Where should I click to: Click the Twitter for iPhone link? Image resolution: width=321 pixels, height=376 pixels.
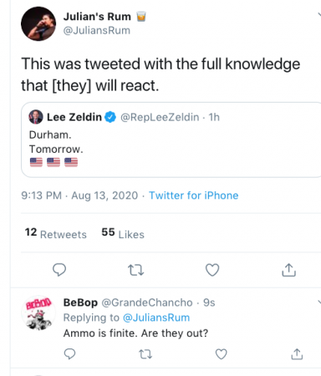pos(194,196)
